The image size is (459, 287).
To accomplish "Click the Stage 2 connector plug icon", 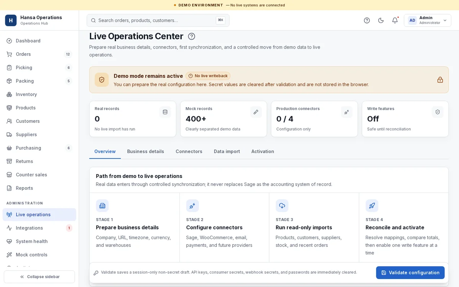I will (x=192, y=205).
